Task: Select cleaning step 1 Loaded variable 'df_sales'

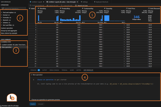Action: [x=14, y=45]
